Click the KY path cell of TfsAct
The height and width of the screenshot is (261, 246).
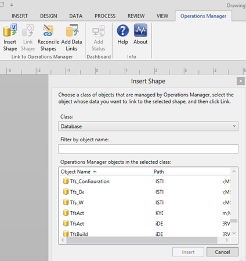click(160, 213)
